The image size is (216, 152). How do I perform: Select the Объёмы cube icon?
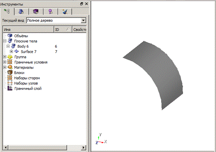coord(10,36)
